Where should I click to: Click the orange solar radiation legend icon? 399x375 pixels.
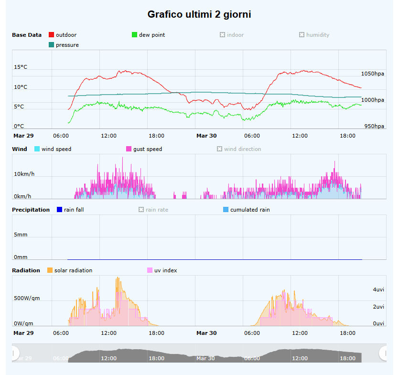coord(50,270)
